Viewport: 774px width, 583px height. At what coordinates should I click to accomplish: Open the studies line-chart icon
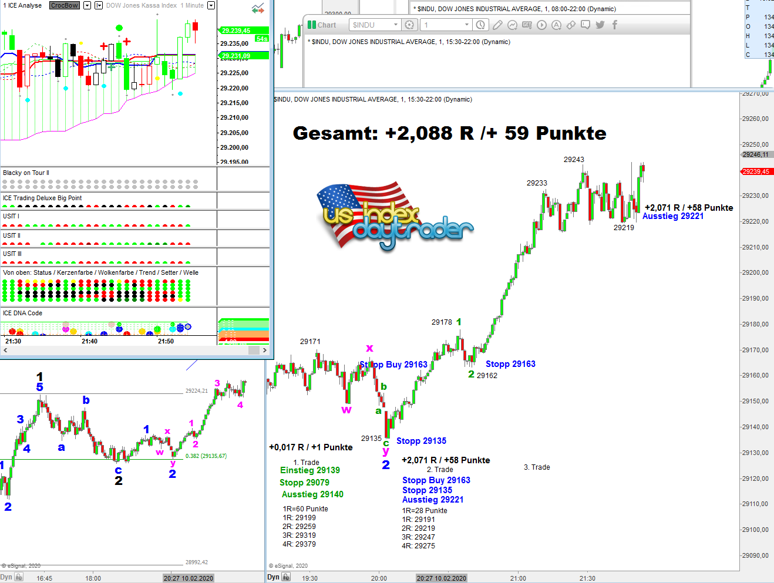(x=512, y=25)
